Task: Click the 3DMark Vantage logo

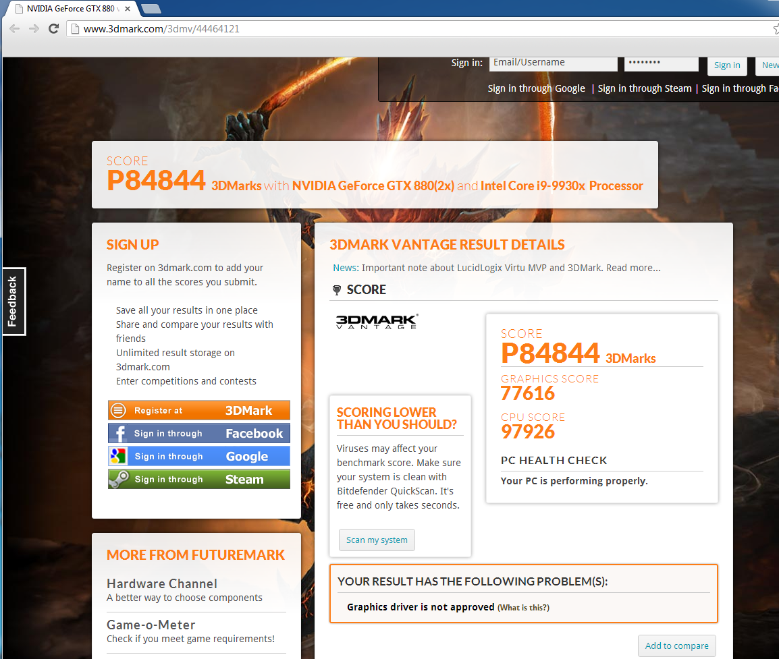Action: click(x=377, y=322)
